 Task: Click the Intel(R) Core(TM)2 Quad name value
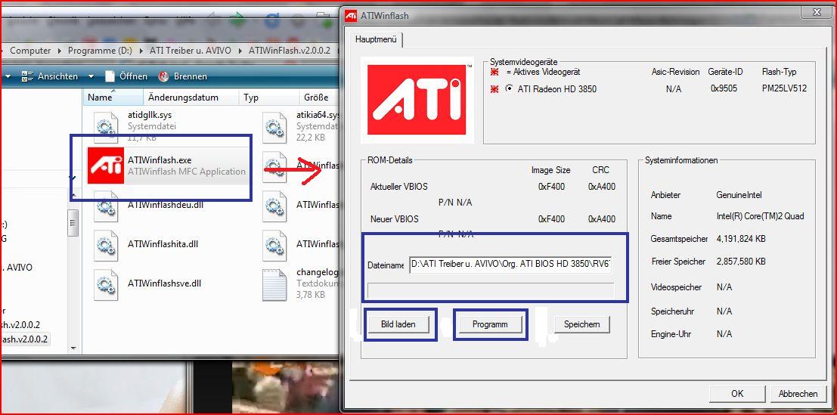tap(760, 216)
